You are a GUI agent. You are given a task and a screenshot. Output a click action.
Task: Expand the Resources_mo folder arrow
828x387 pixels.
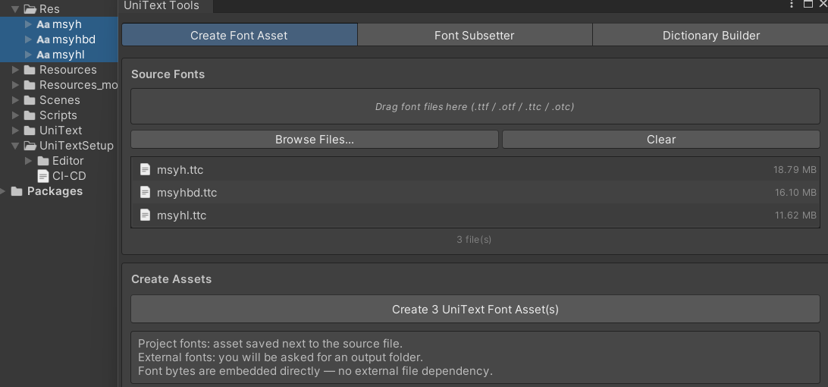coord(15,84)
